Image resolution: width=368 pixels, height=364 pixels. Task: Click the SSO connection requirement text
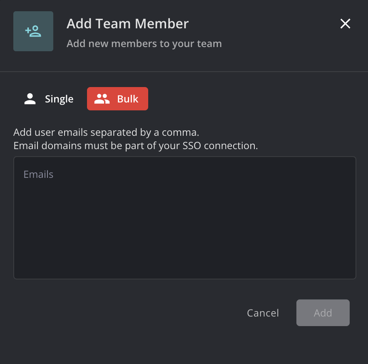(x=136, y=146)
